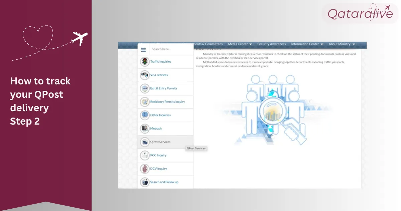Click the Residency Permits inquiry icon
This screenshot has height=211, width=401.
[145, 102]
